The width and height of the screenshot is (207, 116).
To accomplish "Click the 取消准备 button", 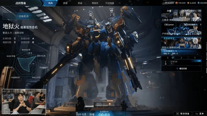I will point(183,114).
